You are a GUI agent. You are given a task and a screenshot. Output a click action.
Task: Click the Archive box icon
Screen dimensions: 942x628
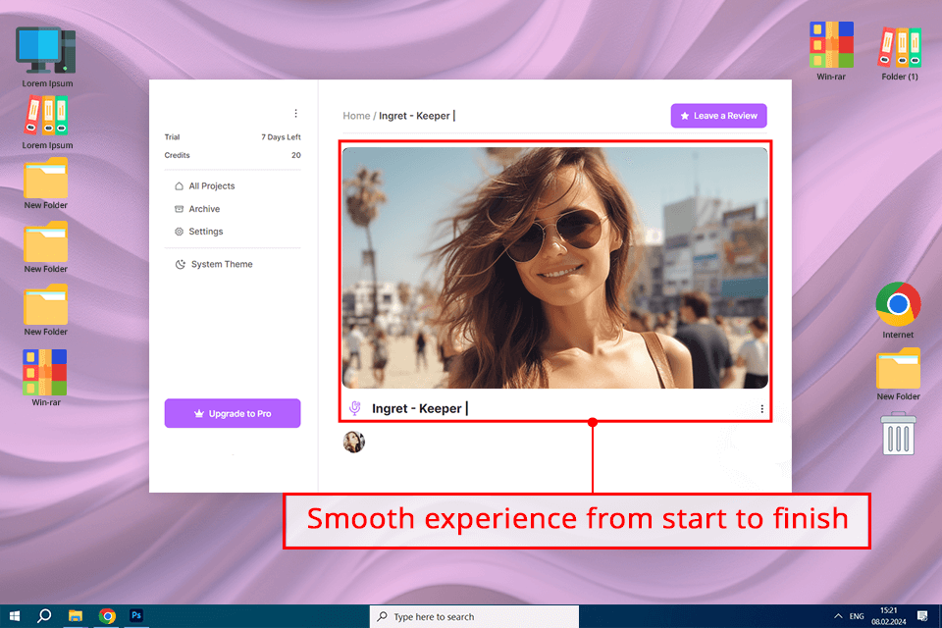pyautogui.click(x=179, y=209)
